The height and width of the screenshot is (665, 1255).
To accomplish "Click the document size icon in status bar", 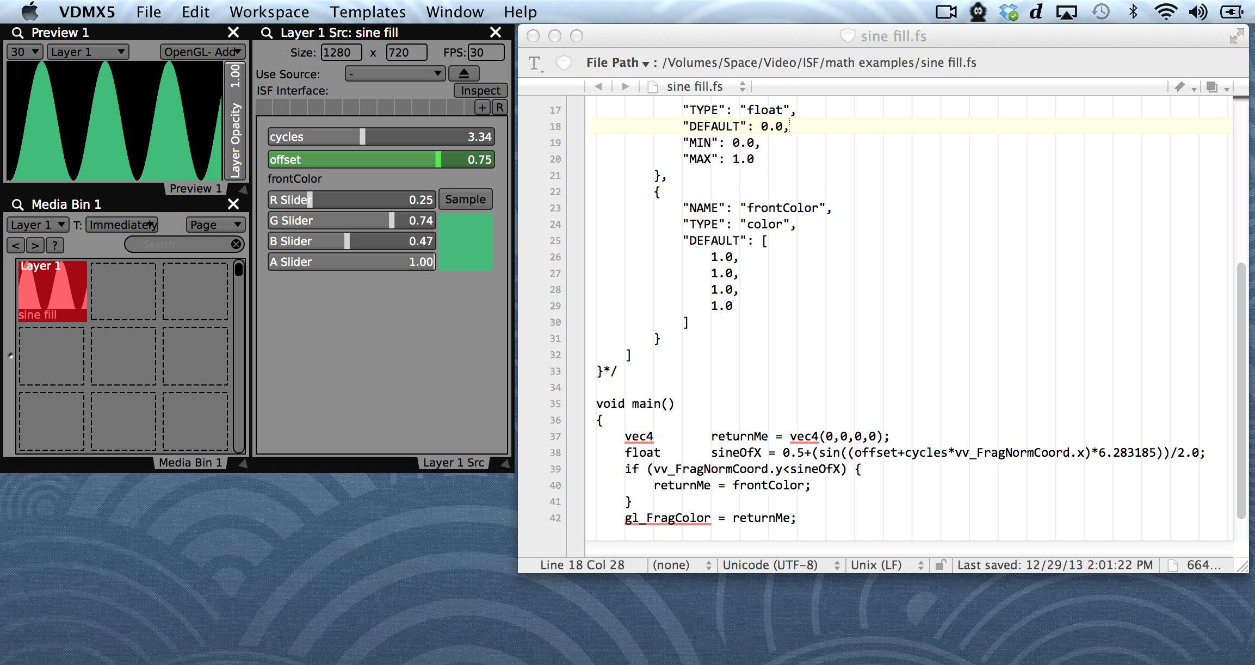I will pyautogui.click(x=1173, y=565).
